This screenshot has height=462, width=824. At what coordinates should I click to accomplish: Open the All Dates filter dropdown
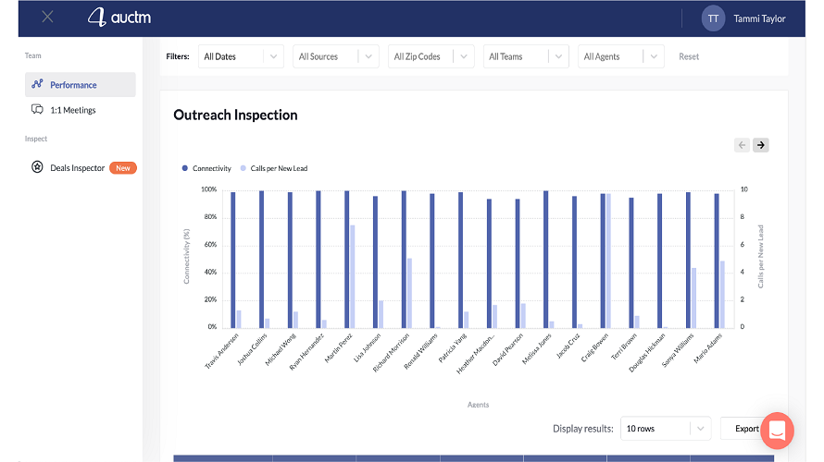click(x=241, y=56)
